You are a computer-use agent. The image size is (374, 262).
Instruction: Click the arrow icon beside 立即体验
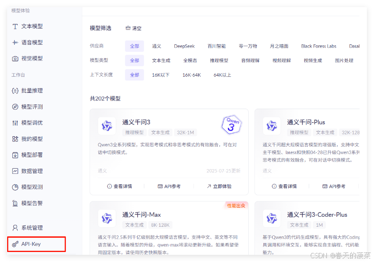tap(209, 186)
